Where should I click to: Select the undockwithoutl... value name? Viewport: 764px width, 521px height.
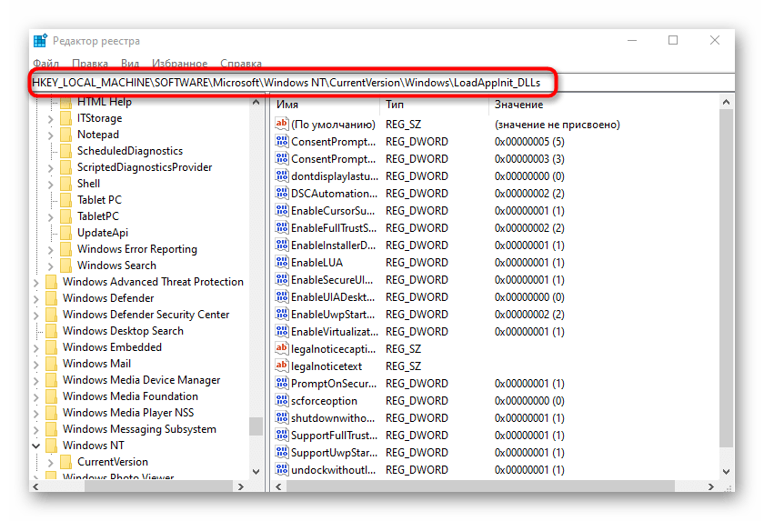pos(333,470)
